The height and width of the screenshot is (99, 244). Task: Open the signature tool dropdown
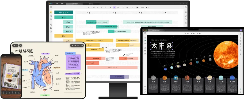(147, 7)
